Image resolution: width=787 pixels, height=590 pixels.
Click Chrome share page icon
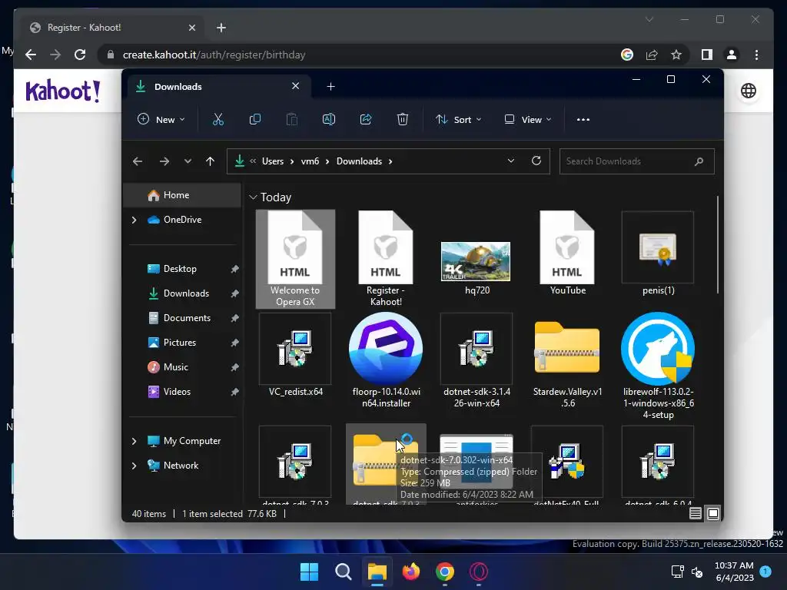click(652, 55)
